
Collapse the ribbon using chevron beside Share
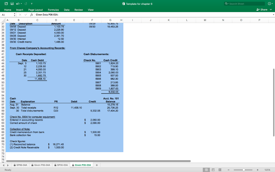point(271,10)
